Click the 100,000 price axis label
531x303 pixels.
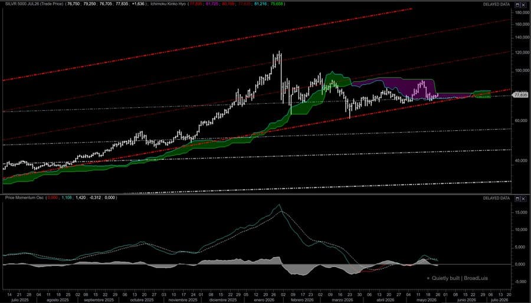[522, 71]
